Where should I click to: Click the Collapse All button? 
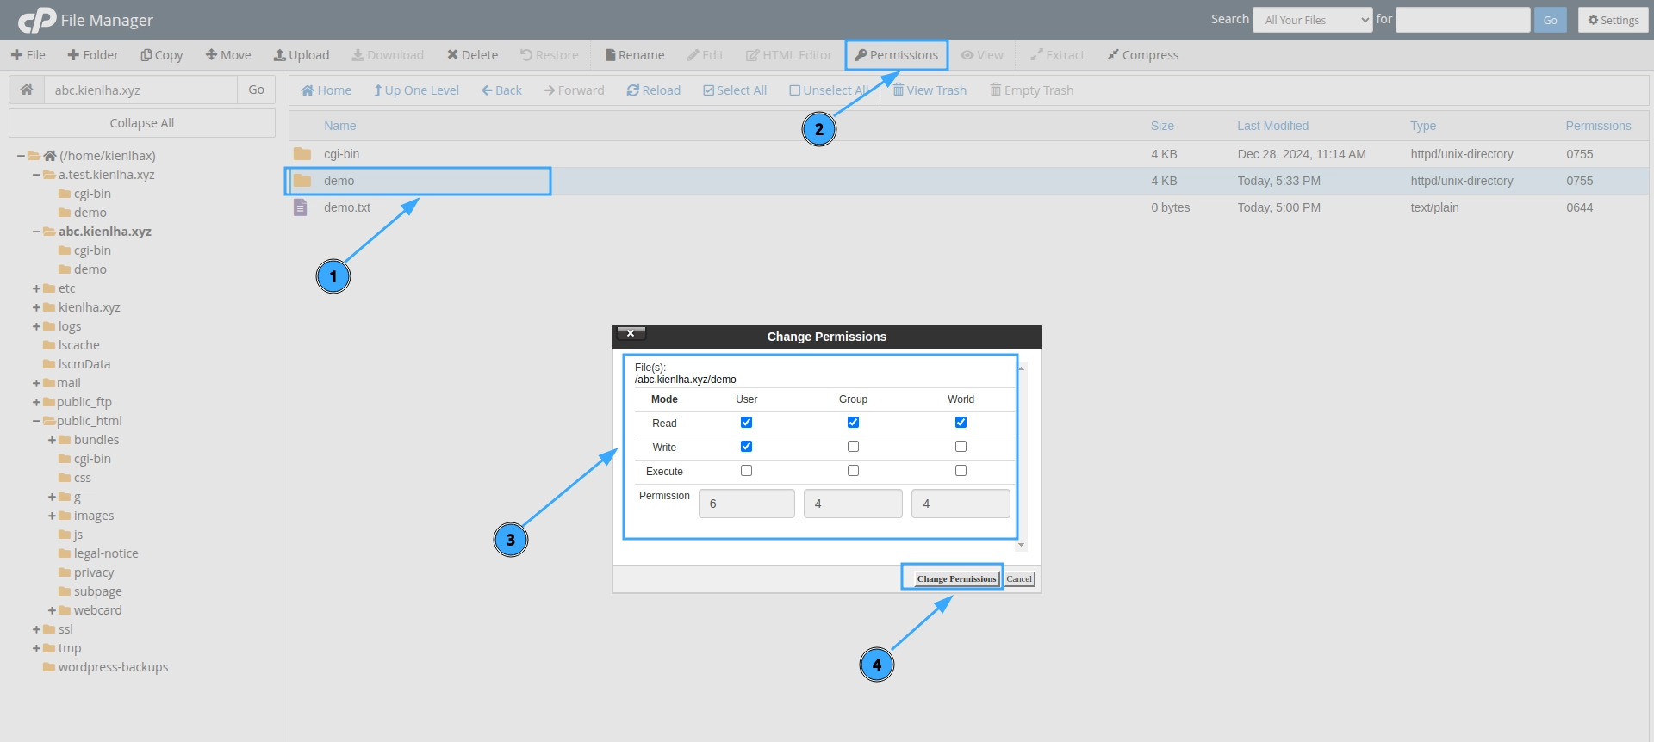pyautogui.click(x=142, y=123)
